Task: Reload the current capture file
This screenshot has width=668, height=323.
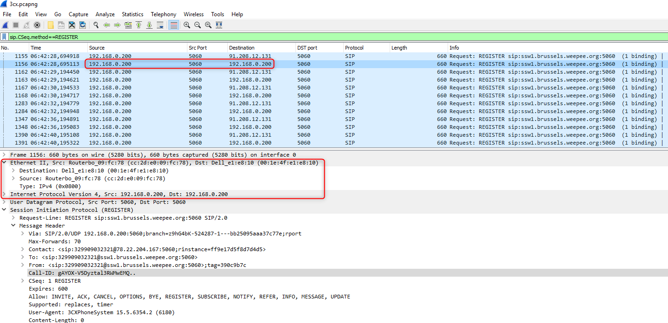Action: (83, 25)
